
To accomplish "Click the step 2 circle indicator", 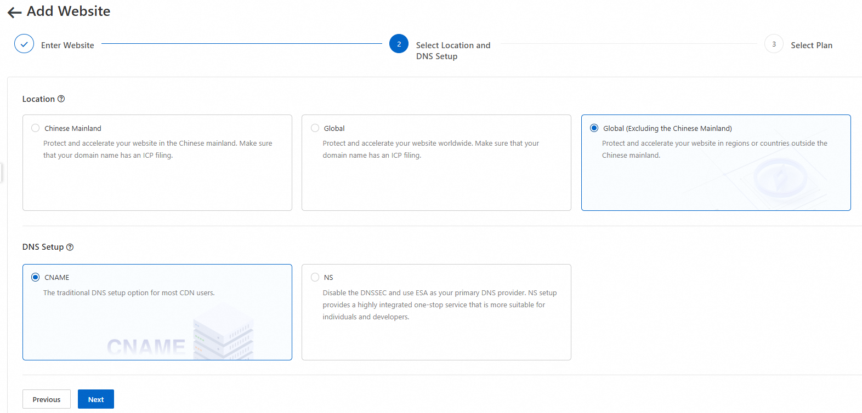I will (399, 44).
